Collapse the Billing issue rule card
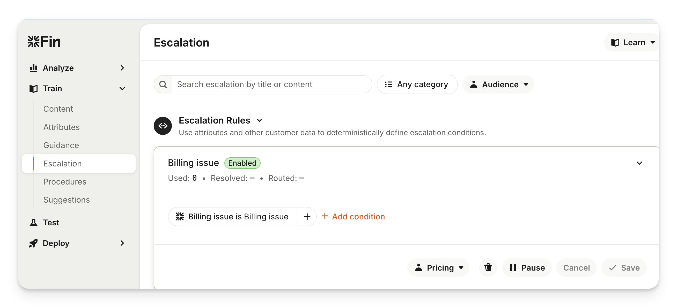 639,163
